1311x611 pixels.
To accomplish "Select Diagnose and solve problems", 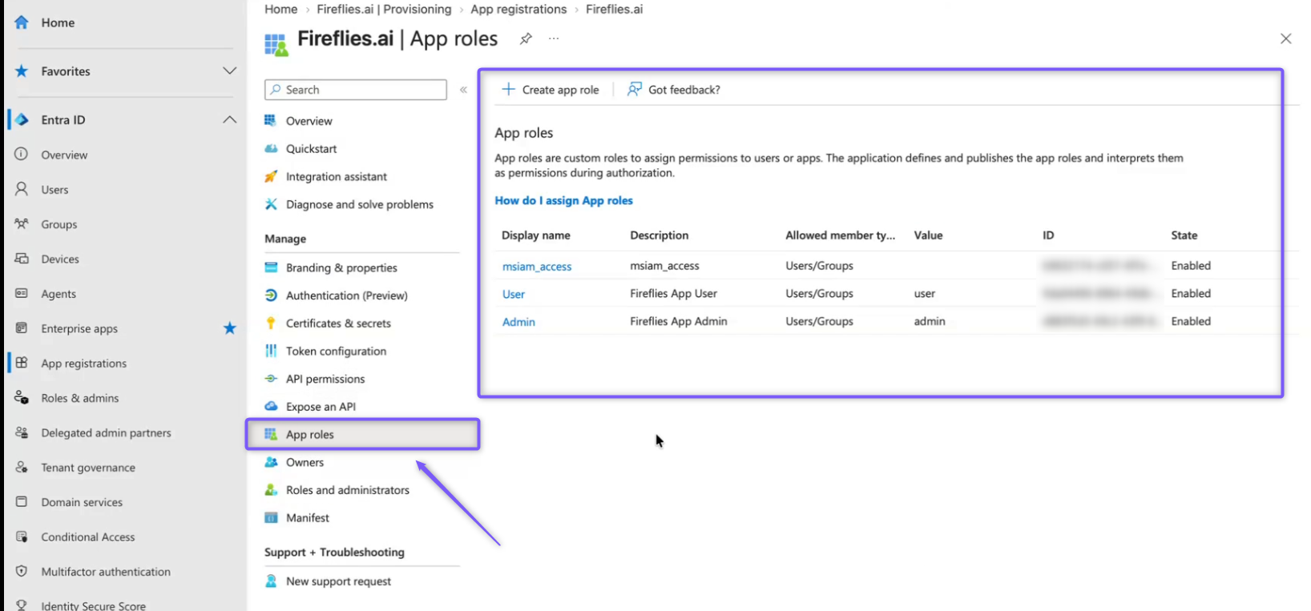I will [359, 204].
